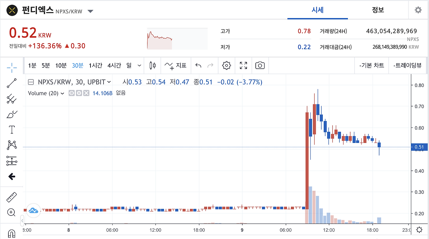Open chart settings gear in toolbar

click(x=227, y=65)
